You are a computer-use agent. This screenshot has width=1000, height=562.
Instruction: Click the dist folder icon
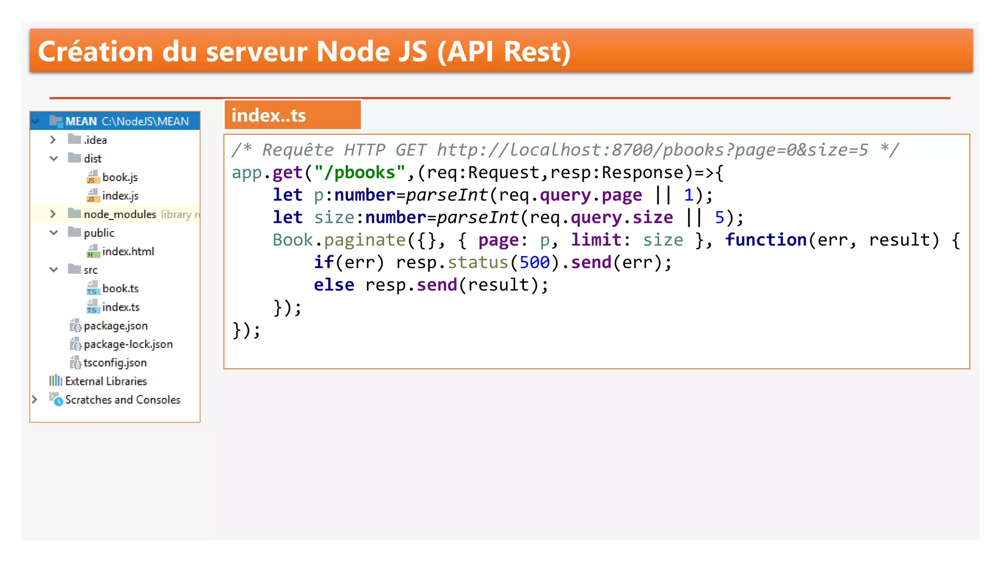pos(74,158)
